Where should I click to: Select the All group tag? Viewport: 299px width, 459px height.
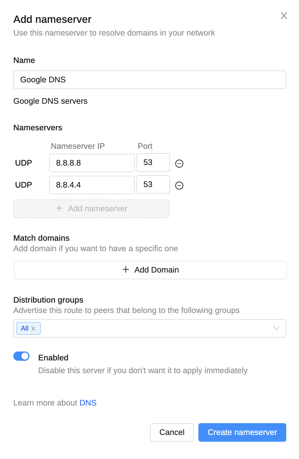pyautogui.click(x=25, y=328)
